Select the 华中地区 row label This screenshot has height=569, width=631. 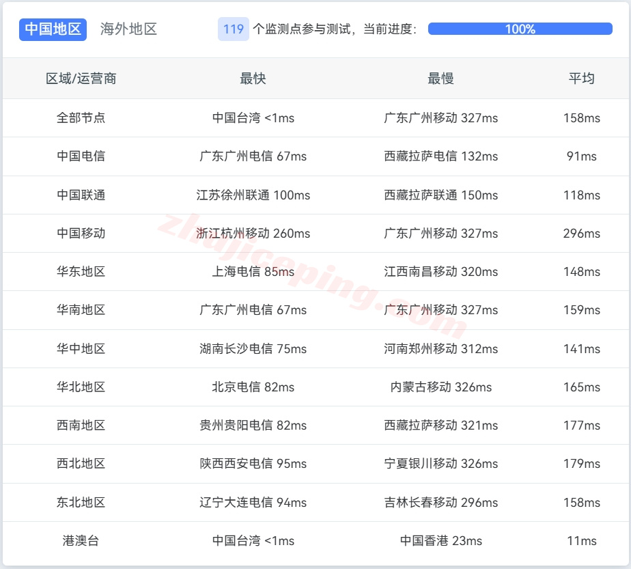coord(81,349)
